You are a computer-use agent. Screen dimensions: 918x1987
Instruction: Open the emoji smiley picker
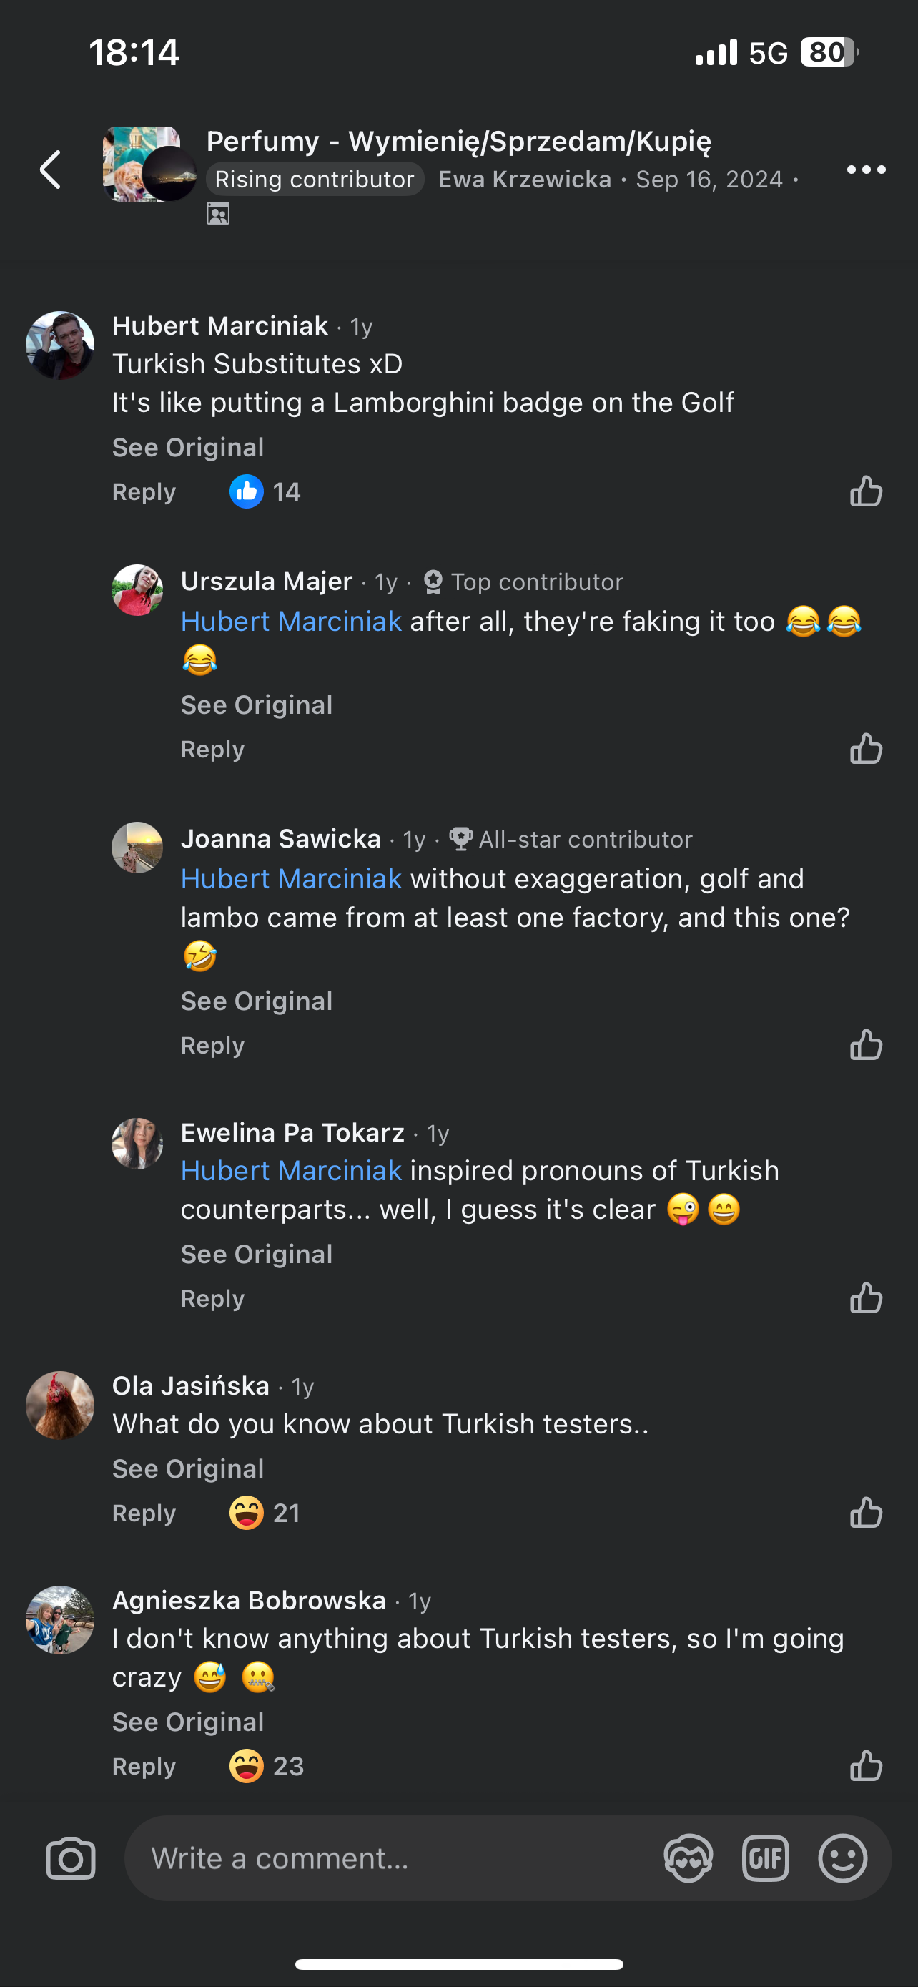click(841, 1858)
